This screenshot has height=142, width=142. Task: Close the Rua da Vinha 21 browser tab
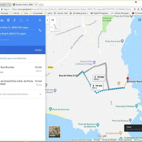tap(36, 5)
